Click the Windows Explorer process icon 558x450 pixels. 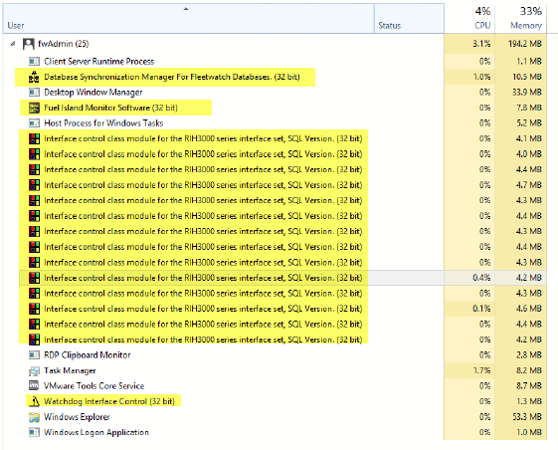(34, 417)
